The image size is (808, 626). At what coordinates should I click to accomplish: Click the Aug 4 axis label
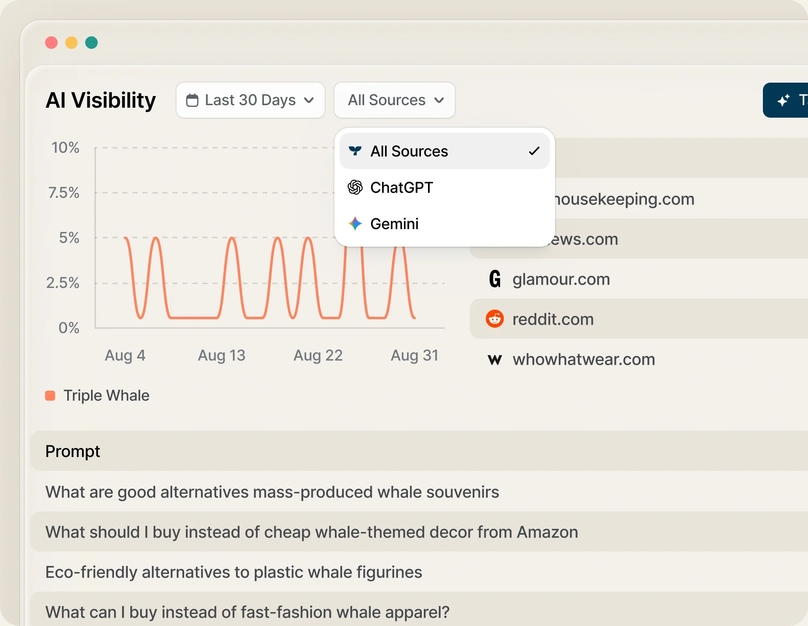[x=125, y=355]
